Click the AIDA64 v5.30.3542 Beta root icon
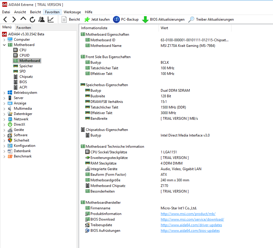273x248 pixels. pos(4,34)
